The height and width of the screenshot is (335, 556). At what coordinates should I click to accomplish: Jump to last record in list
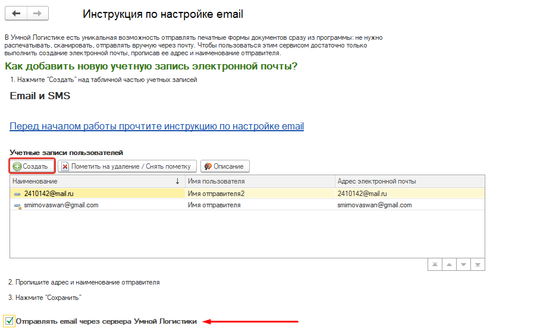tap(478, 264)
